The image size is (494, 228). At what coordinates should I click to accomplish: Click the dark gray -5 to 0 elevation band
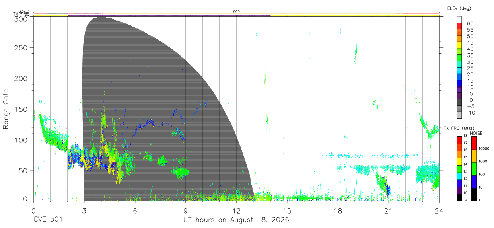pyautogui.click(x=459, y=103)
